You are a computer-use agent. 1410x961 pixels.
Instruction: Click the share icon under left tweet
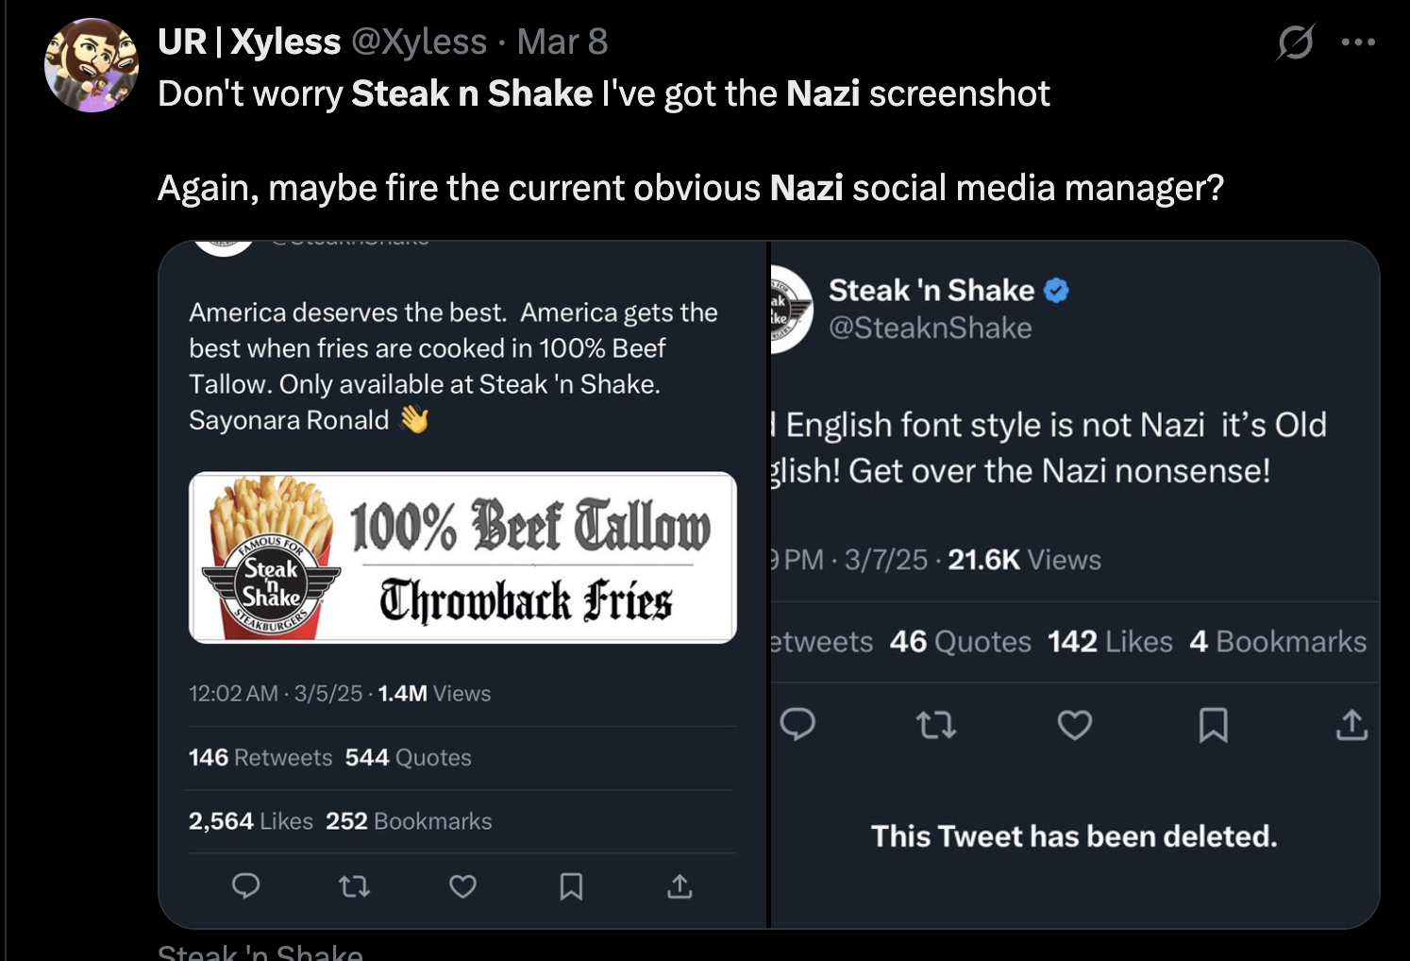(x=680, y=885)
